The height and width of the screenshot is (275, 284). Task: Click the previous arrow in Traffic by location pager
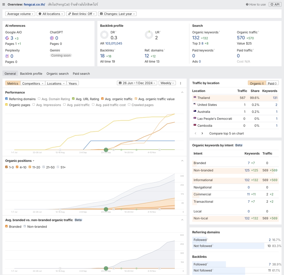[196, 133]
